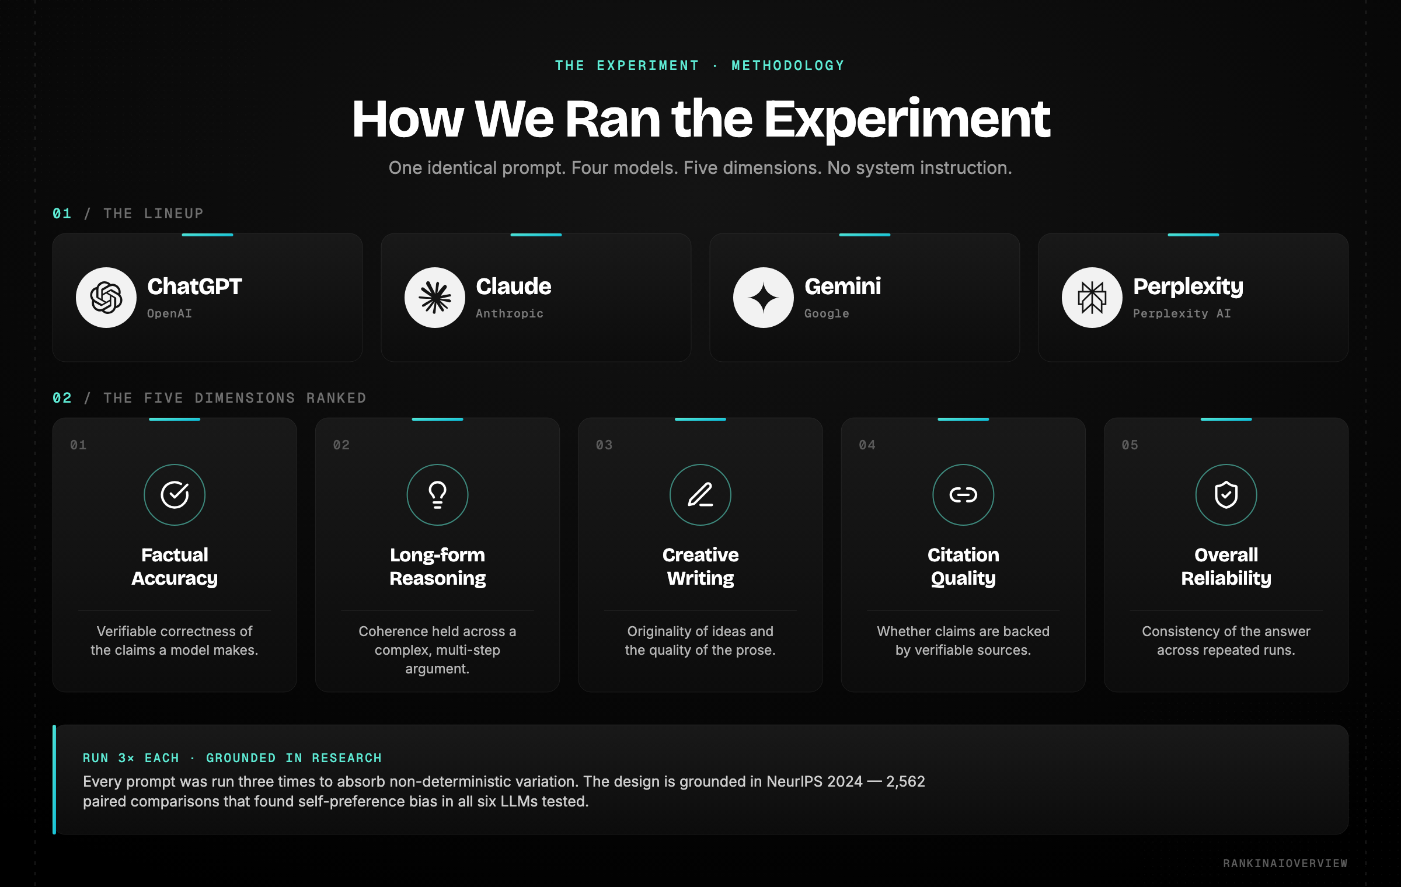Click the 'Overall Reliability' heading
The image size is (1401, 887).
[x=1226, y=567]
